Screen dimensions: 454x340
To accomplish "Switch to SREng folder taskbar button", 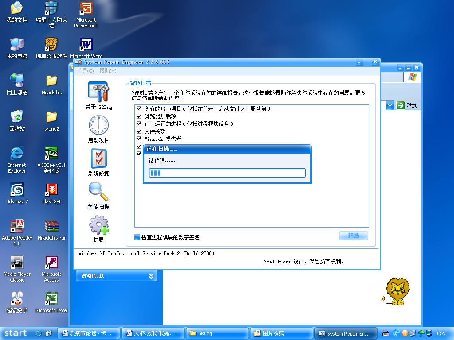I will 217,333.
